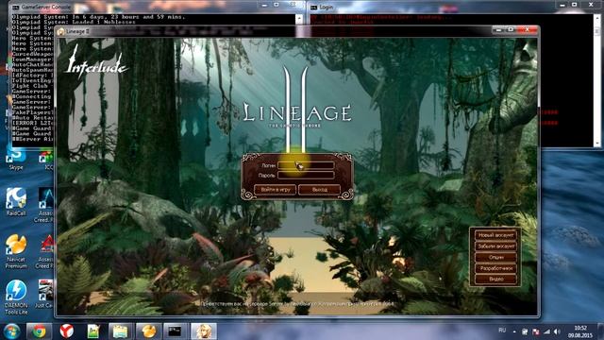Switch to the console window taskbar icon
The height and width of the screenshot is (340, 604).
(175, 331)
